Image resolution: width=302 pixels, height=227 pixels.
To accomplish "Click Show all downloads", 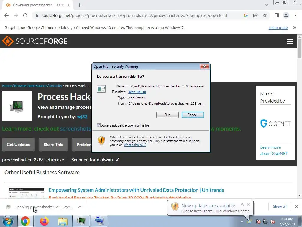I will coord(280,207).
